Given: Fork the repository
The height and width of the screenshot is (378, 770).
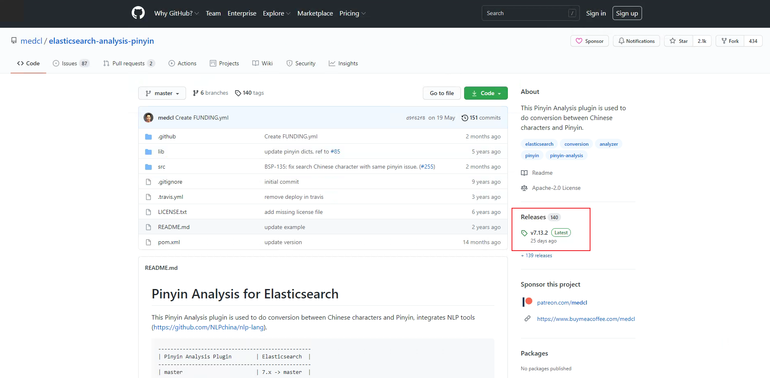Looking at the screenshot, I should tap(730, 41).
